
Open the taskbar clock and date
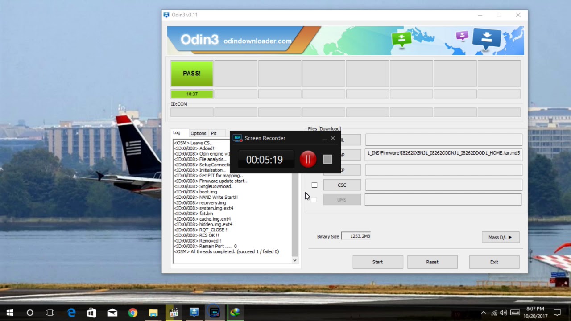click(535, 313)
